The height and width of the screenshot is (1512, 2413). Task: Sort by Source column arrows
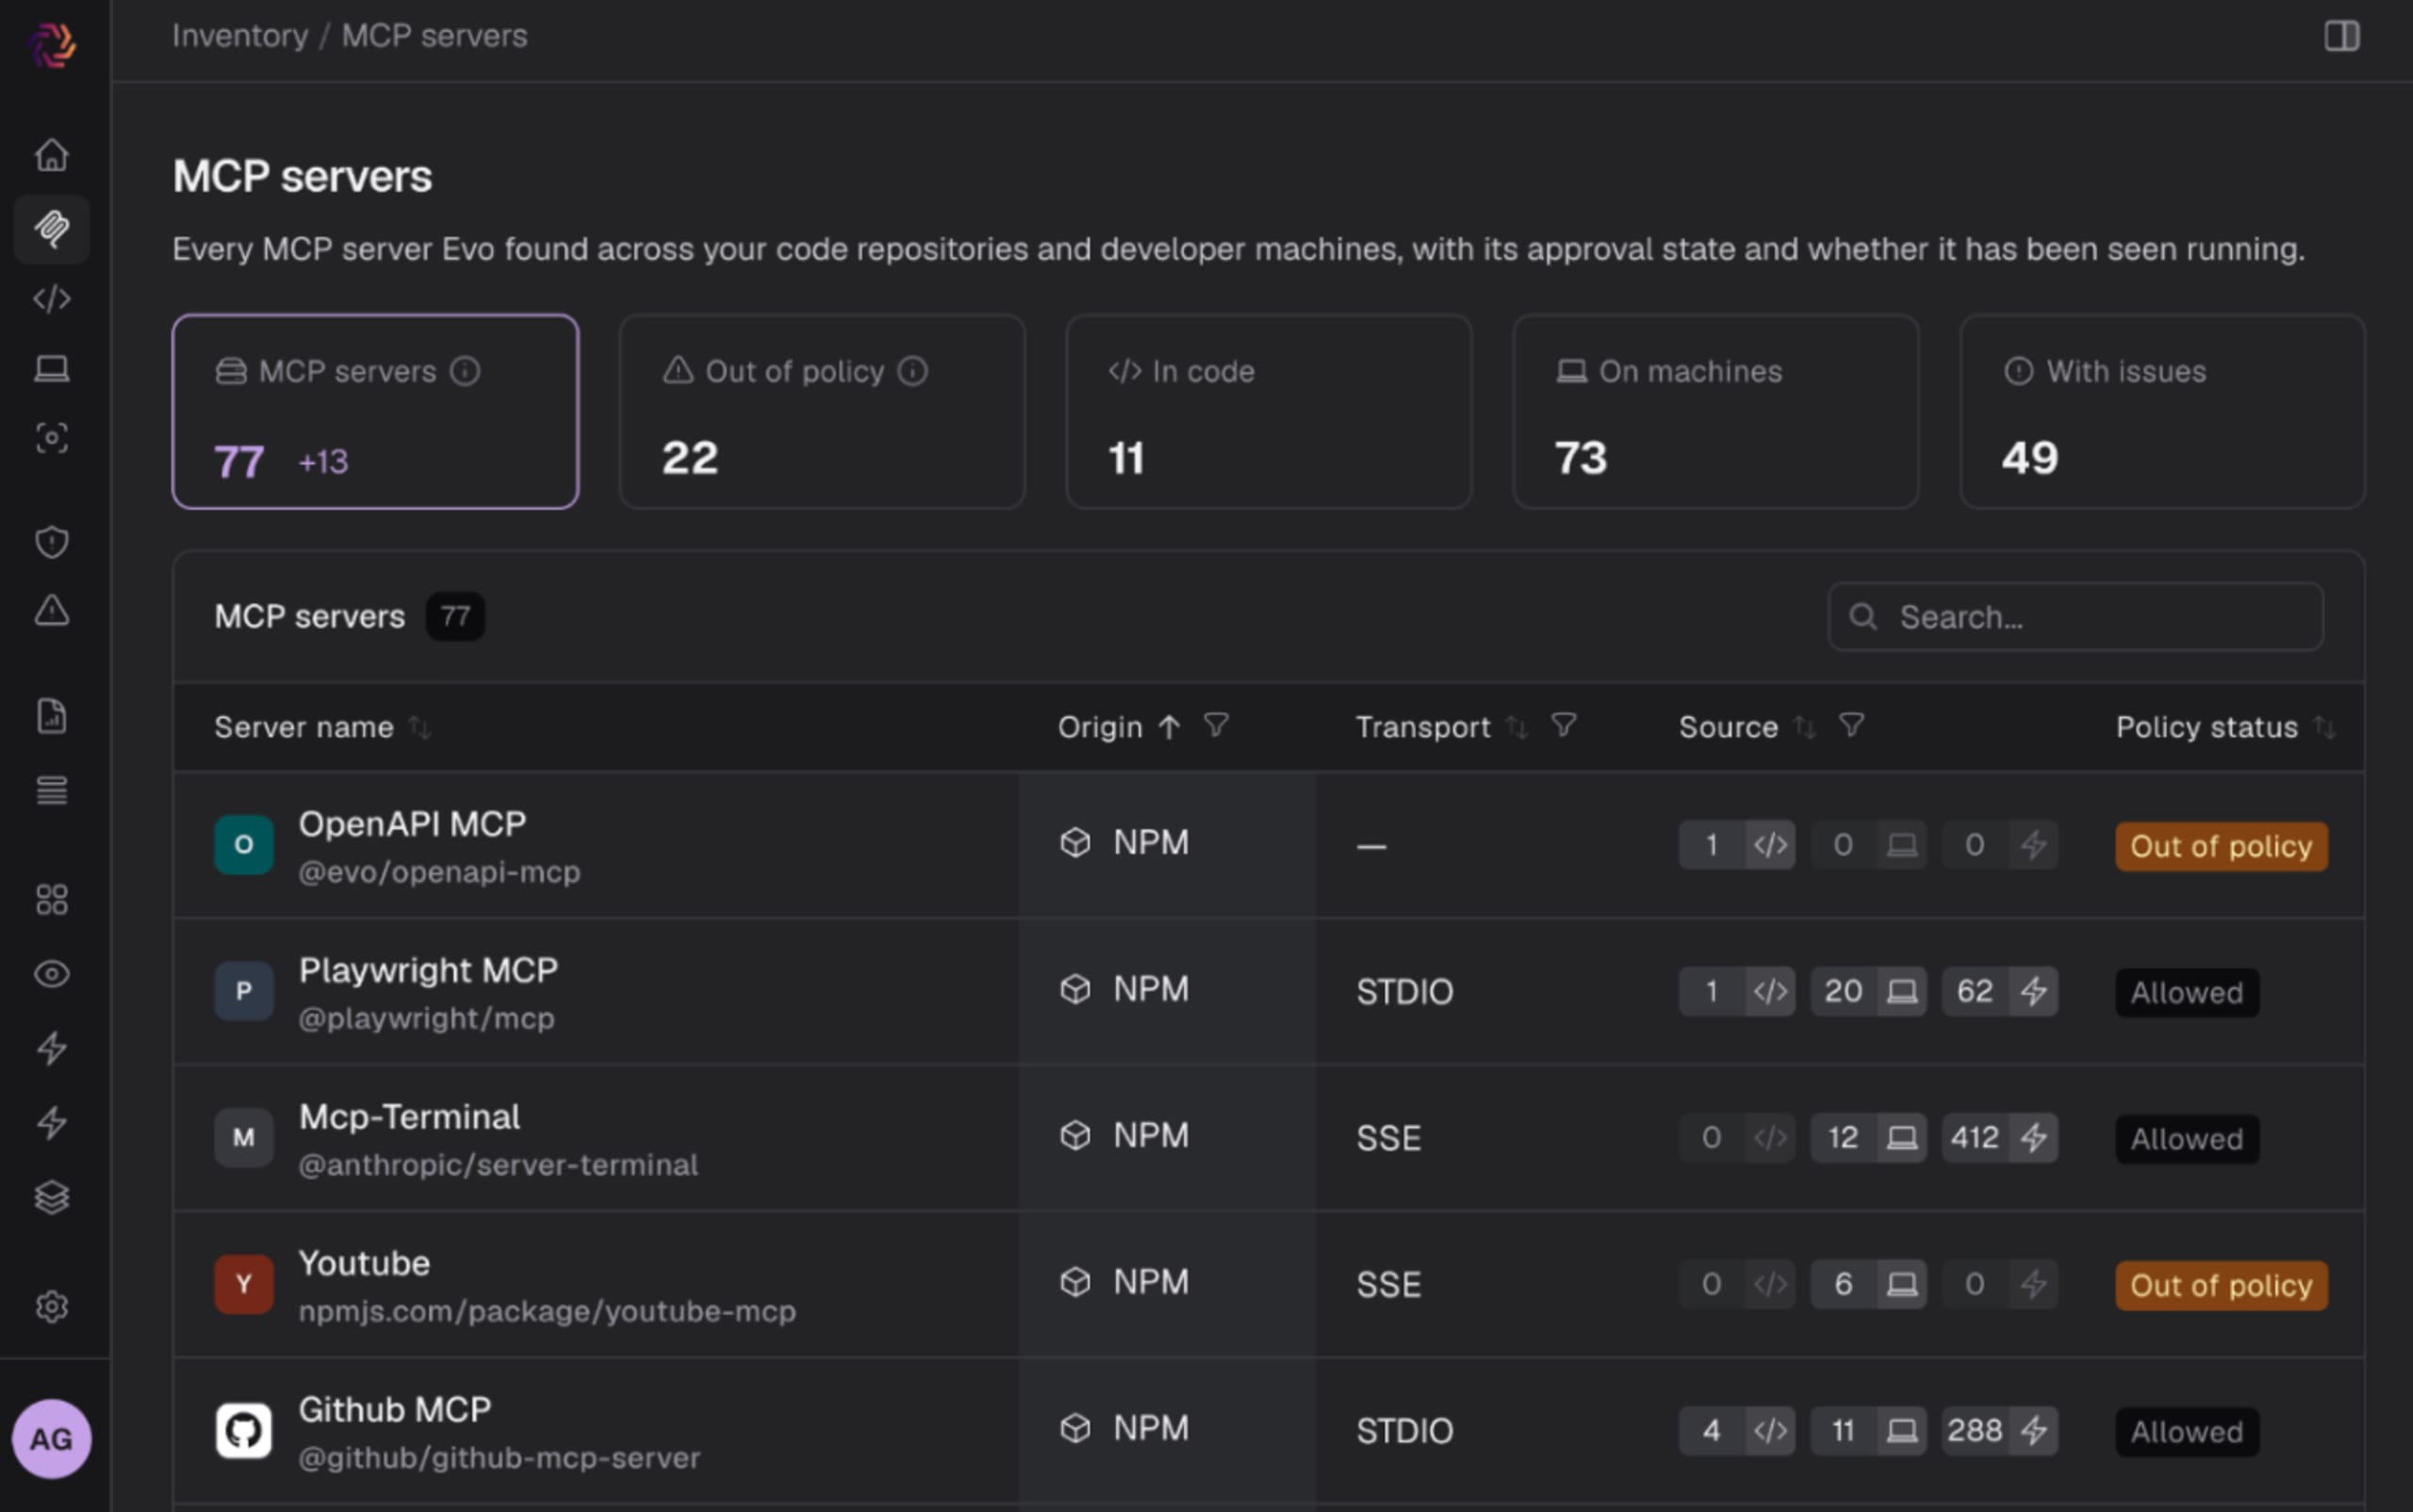[1805, 727]
